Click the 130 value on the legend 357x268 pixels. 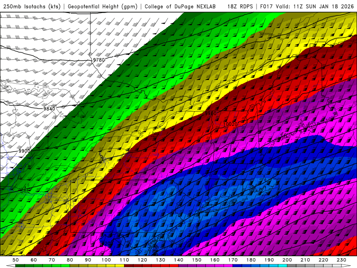pos(161,260)
